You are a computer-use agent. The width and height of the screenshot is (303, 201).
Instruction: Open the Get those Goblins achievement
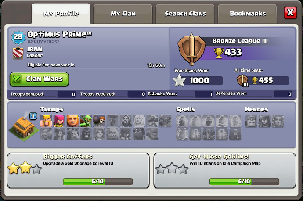point(225,171)
